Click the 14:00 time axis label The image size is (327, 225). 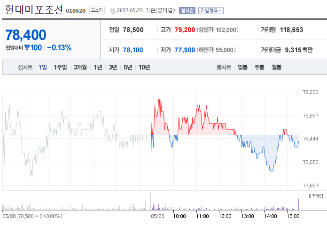271,216
